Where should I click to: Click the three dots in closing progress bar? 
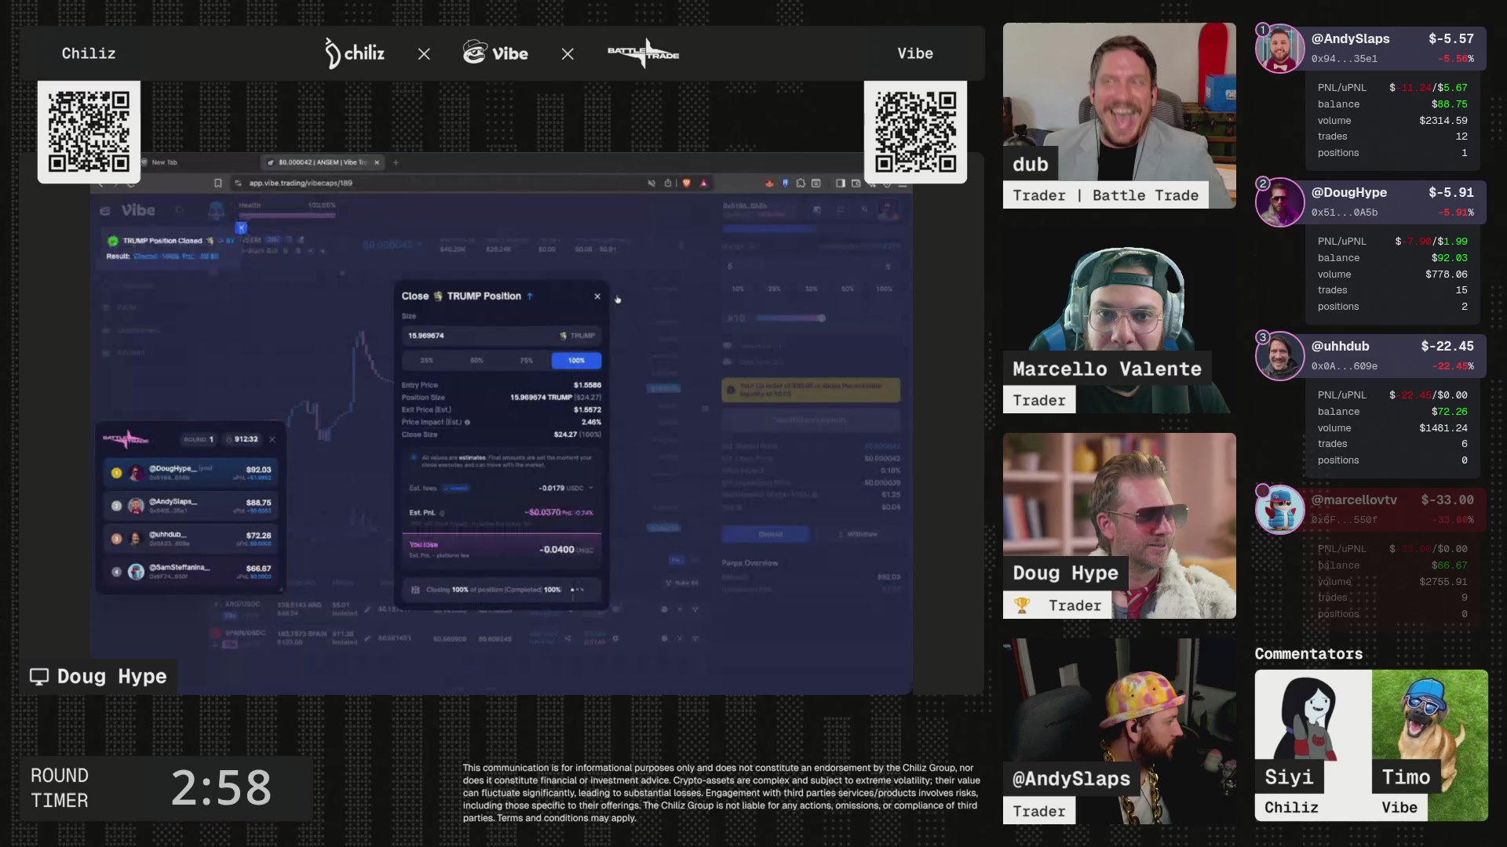click(577, 590)
